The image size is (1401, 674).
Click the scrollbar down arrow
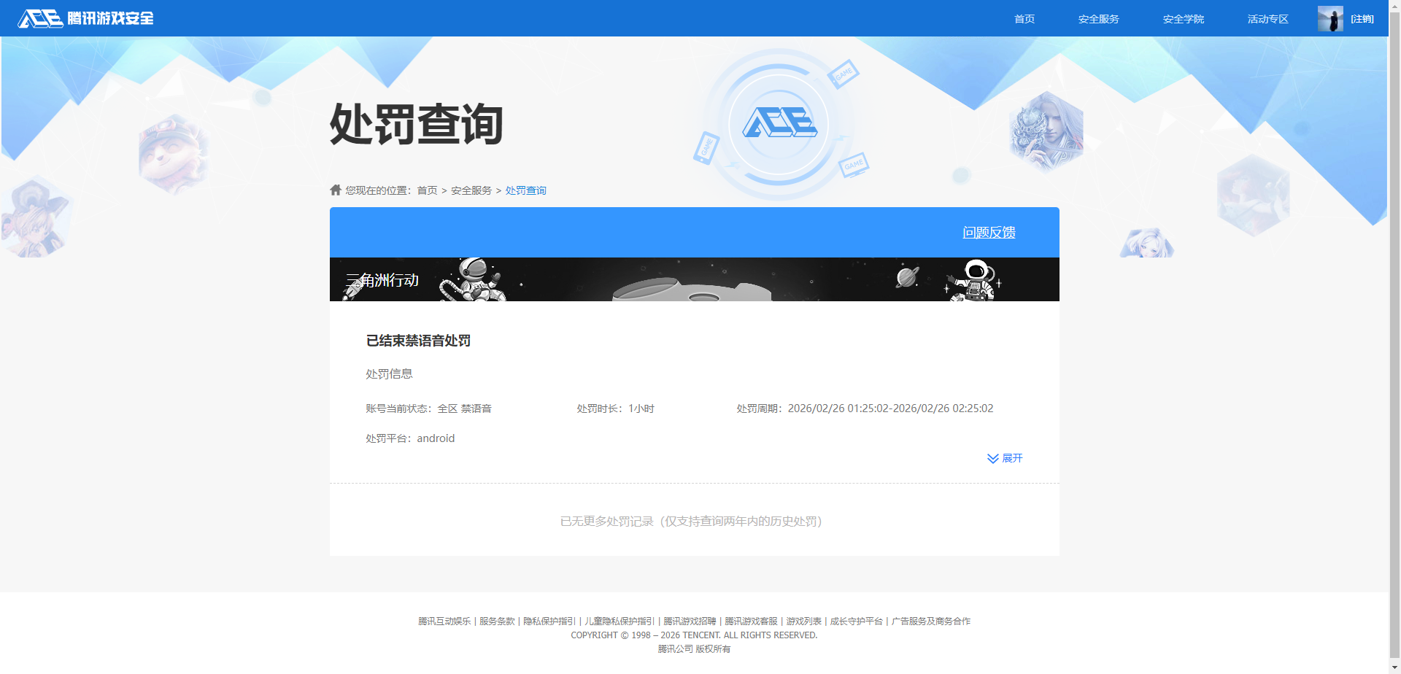click(1394, 667)
